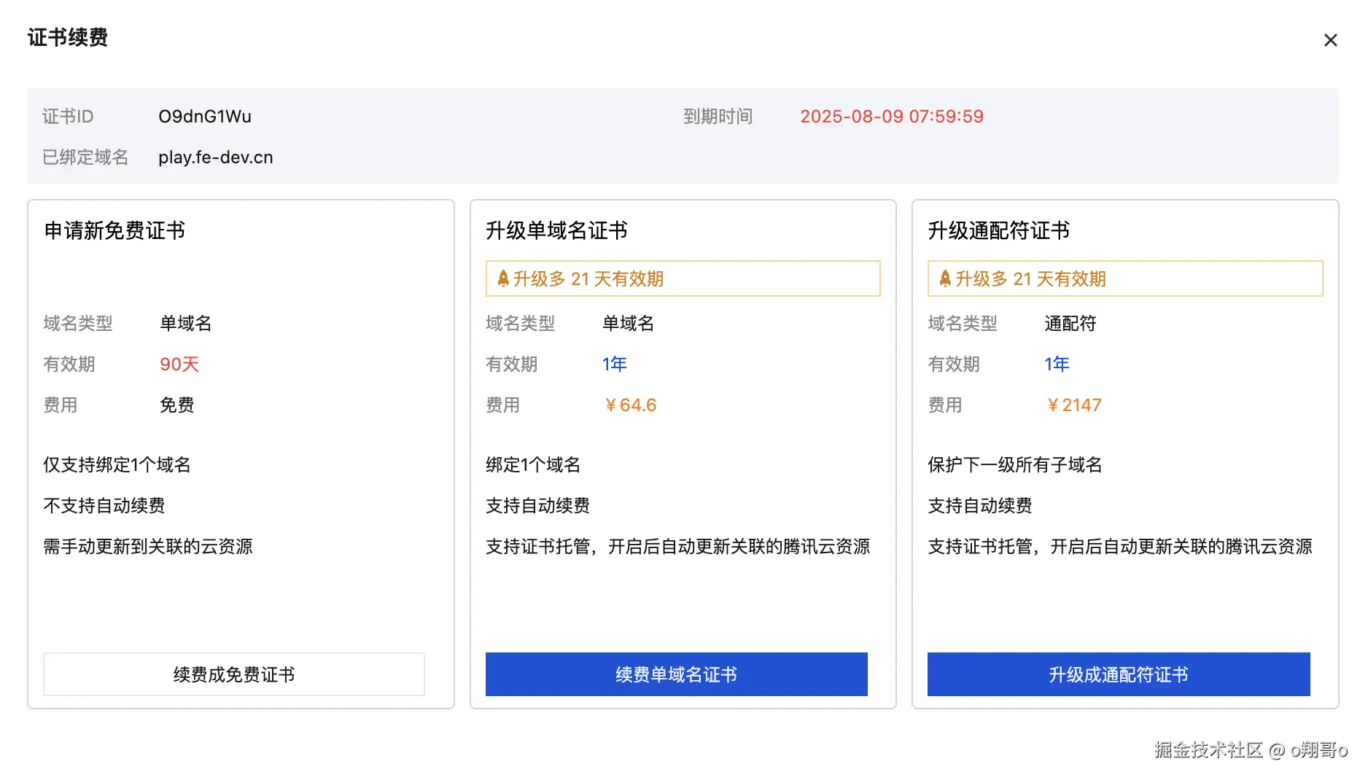This screenshot has height=780, width=1368.
Task: Click the rocket icon in wildcard upgrade banner
Action: pos(945,278)
